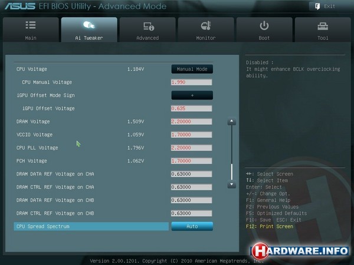The height and width of the screenshot is (265, 354).
Task: Click the Ai Tweaker rocket icon
Action: [x=89, y=25]
